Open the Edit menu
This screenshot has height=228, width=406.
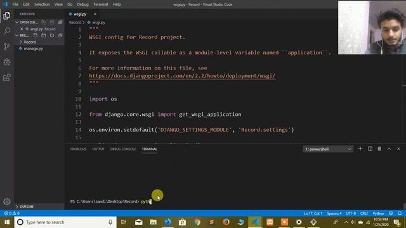[26, 4]
